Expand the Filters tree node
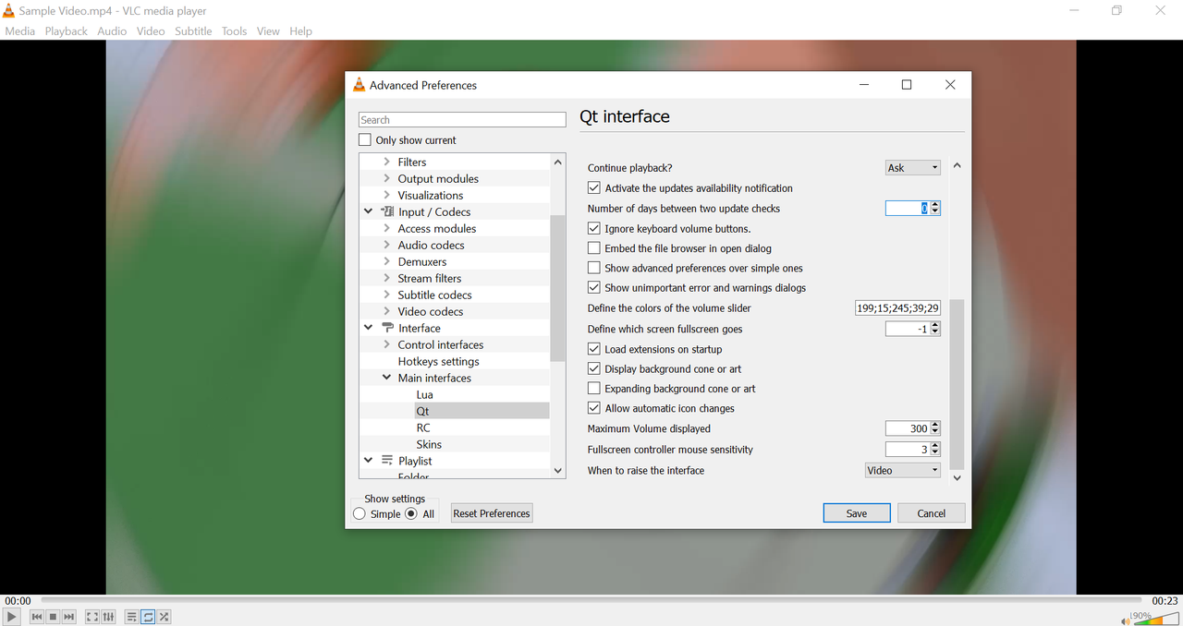The width and height of the screenshot is (1183, 626). 386,162
